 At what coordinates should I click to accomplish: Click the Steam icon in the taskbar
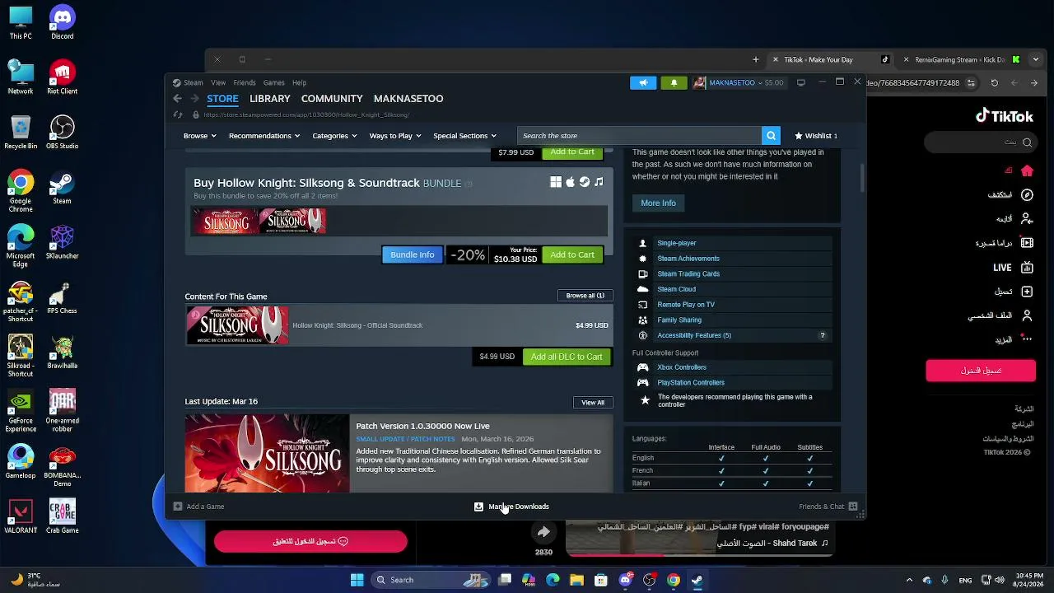pos(697,580)
